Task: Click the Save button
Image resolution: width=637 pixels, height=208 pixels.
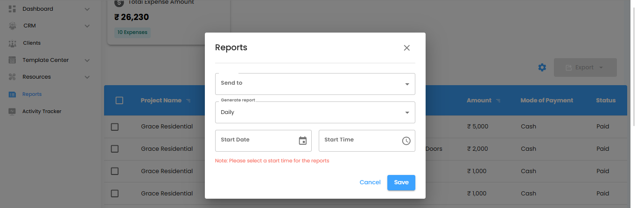Action: coord(401,182)
